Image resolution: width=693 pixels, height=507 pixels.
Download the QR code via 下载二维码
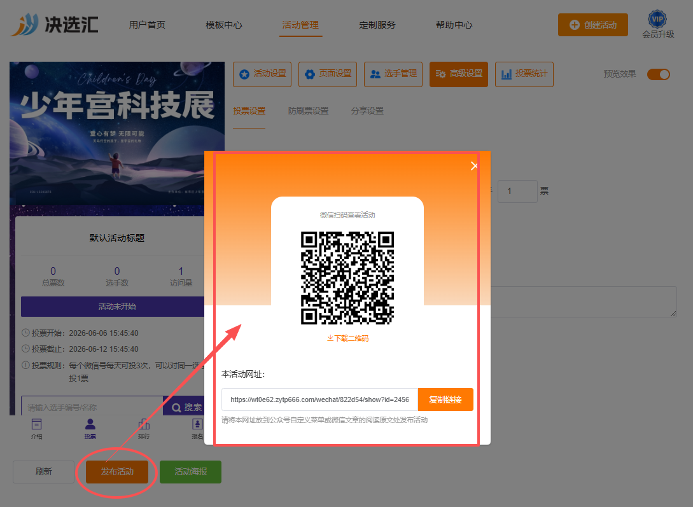point(347,338)
